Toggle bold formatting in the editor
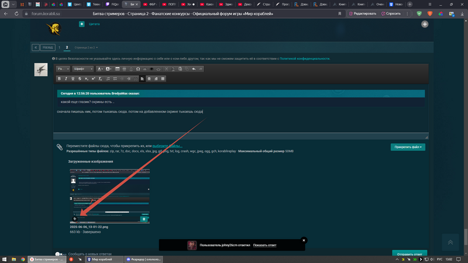468x263 pixels. 58,78
